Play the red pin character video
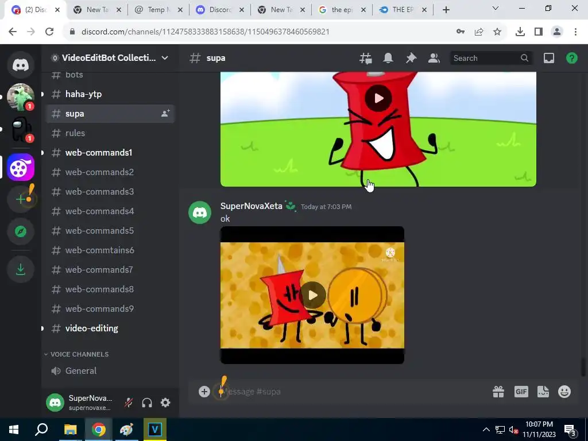The image size is (588, 441). coord(378,98)
